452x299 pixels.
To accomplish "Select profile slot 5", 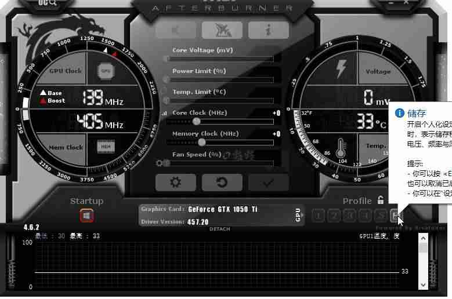I will [381, 216].
